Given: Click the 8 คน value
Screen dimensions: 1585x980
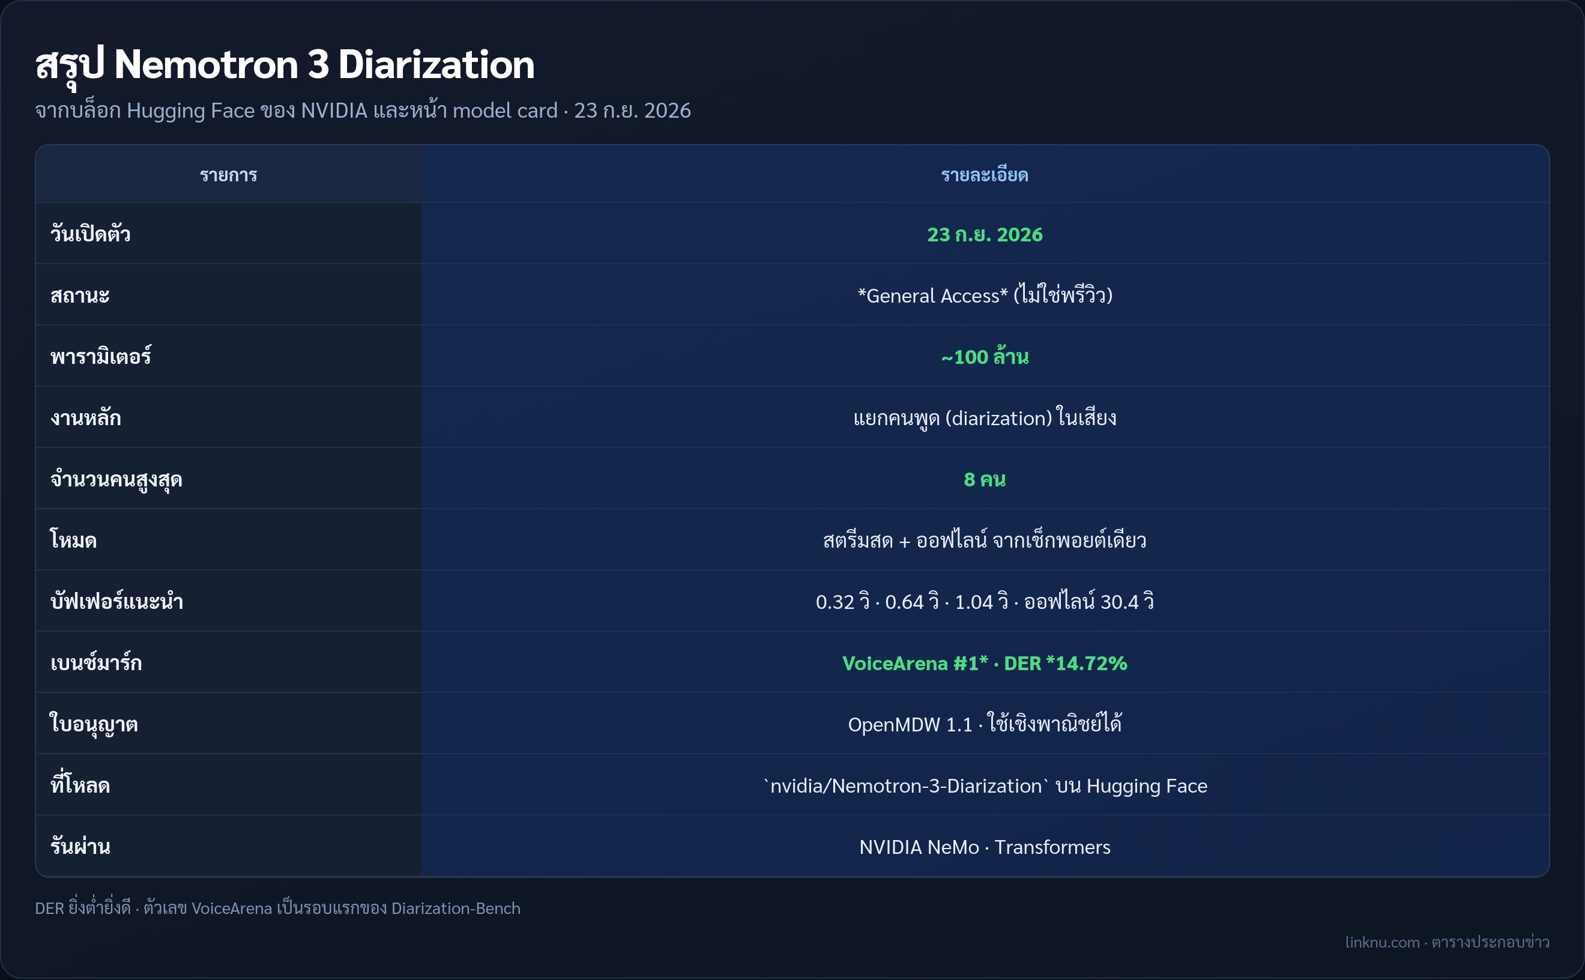Looking at the screenshot, I should 984,479.
